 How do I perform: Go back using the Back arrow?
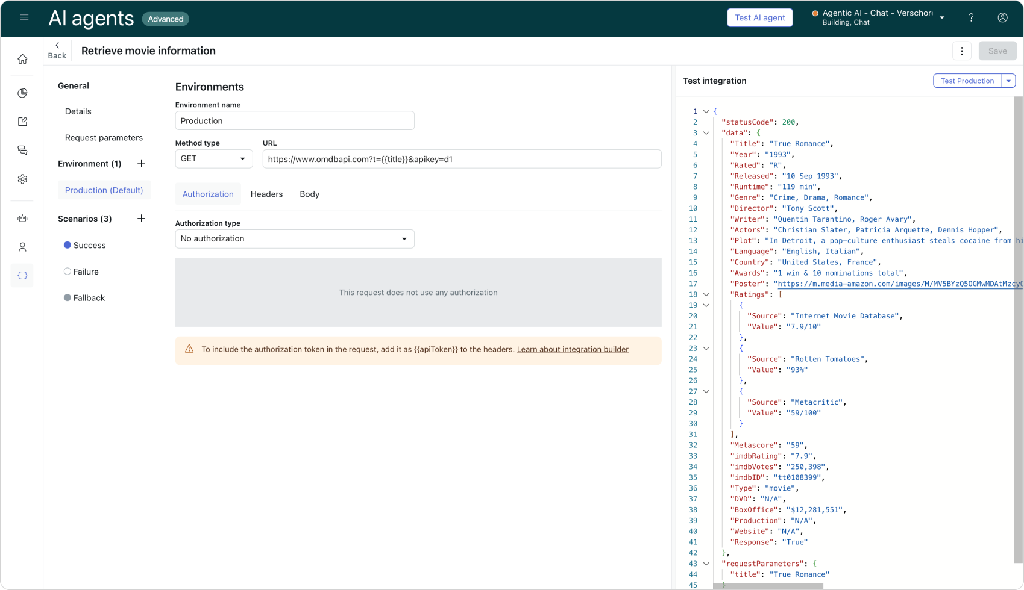(x=57, y=51)
